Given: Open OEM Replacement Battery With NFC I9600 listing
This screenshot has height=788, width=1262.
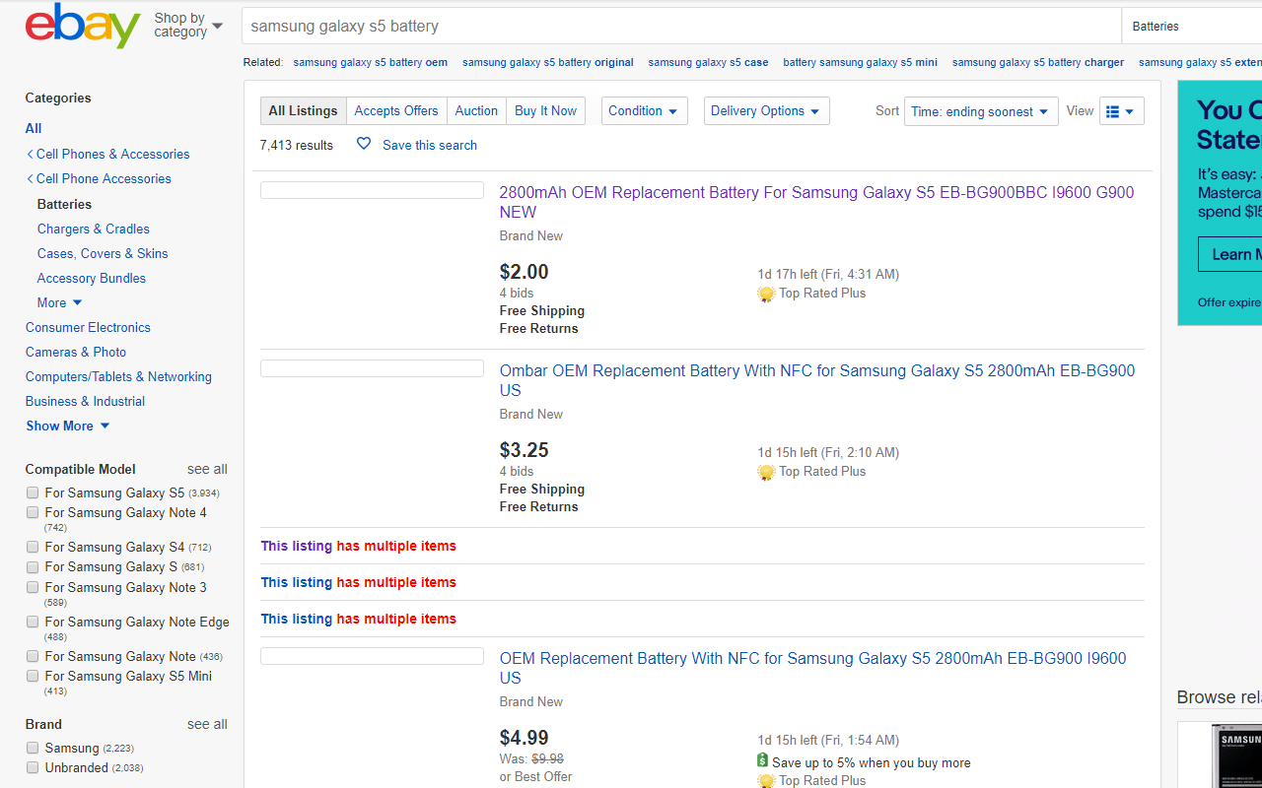Looking at the screenshot, I should coord(812,668).
